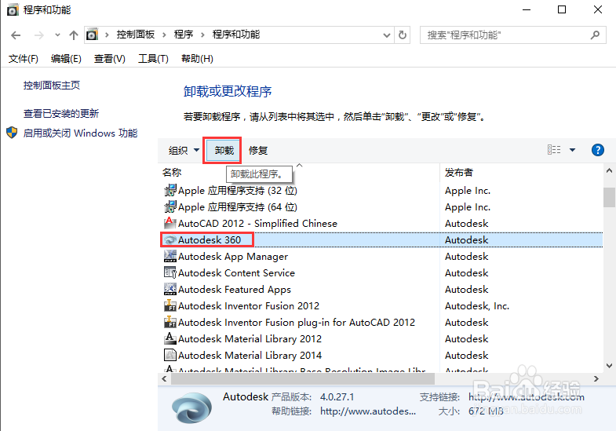
Task: Open the recent locations dropdown arrow
Action: point(57,35)
